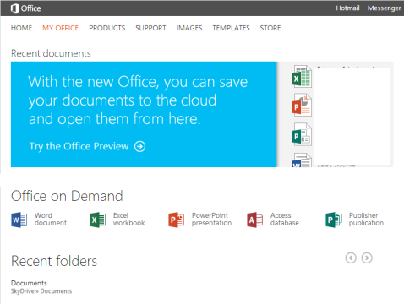Click the Publisher icon under Office on Demand
This screenshot has width=404, height=304.
pos(334,220)
